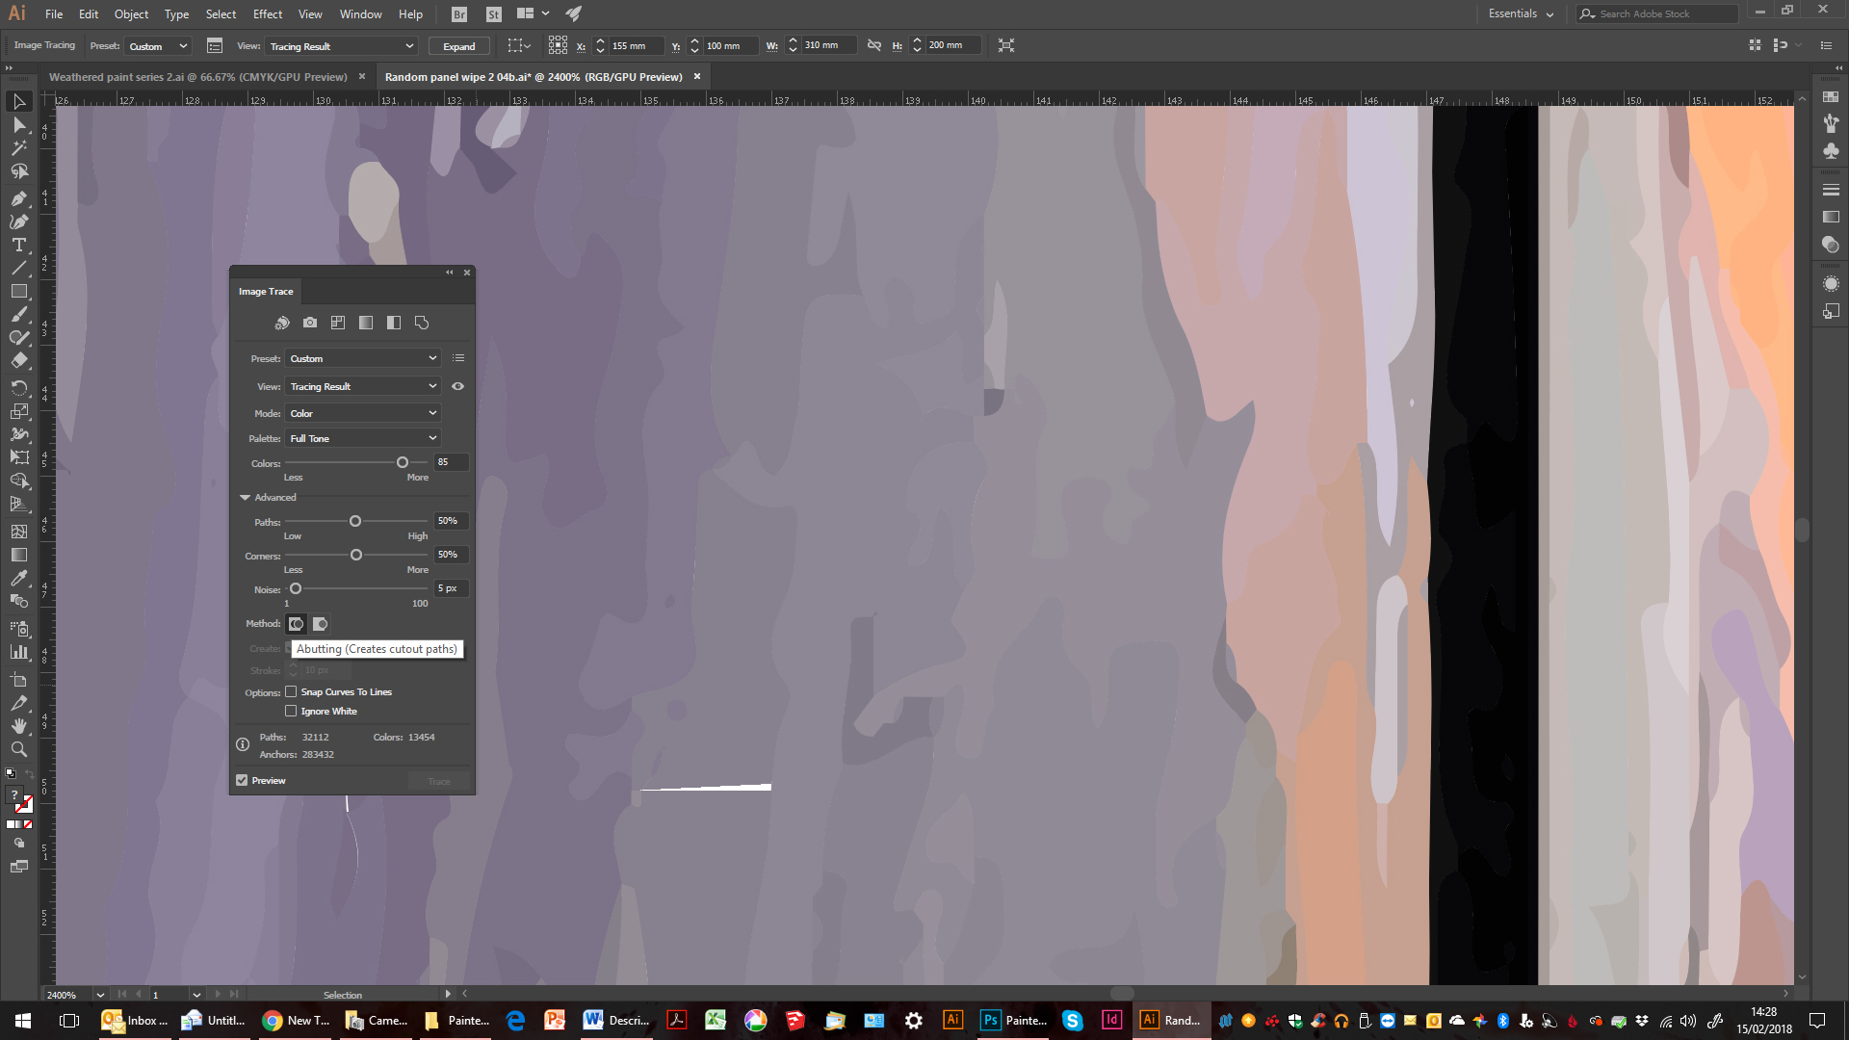Open Preset dropdown in control bar
The image size is (1849, 1040).
[158, 46]
